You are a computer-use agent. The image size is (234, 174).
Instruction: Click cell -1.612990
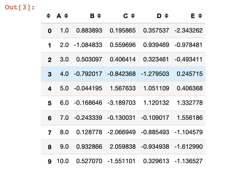pos(188,147)
